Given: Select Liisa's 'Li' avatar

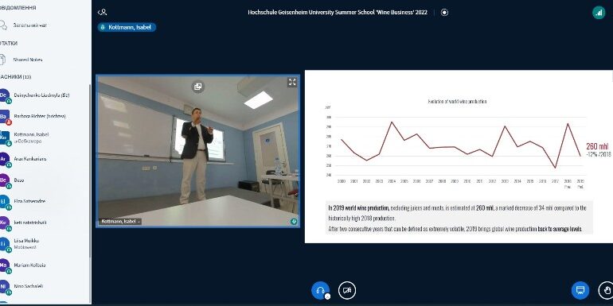Looking at the screenshot, I should 4,244.
